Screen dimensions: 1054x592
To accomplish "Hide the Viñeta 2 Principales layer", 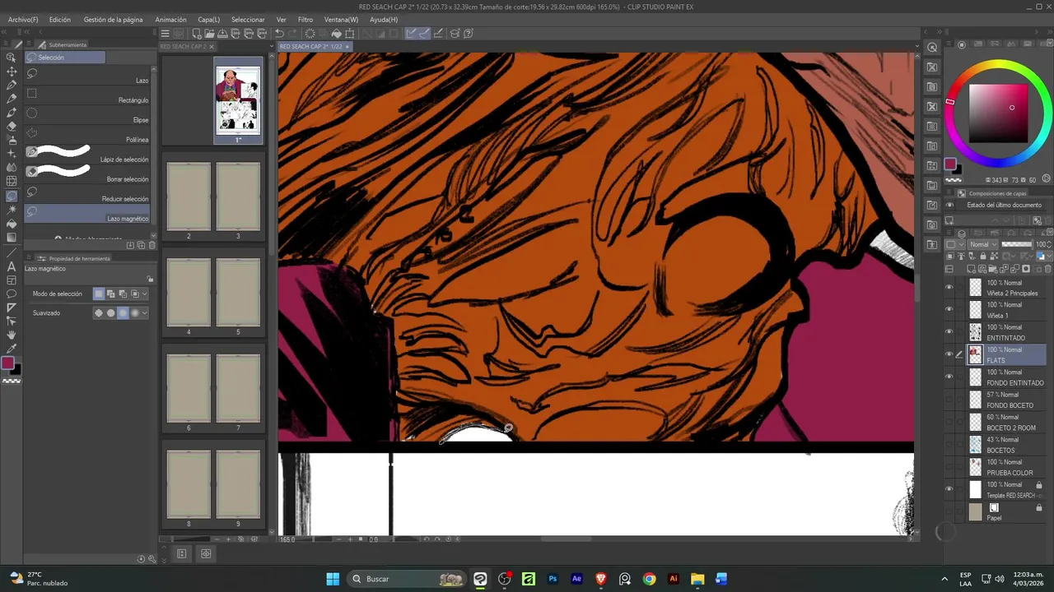I will pyautogui.click(x=949, y=288).
